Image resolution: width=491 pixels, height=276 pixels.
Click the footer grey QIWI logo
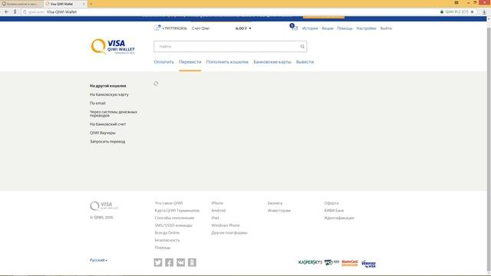(104, 205)
